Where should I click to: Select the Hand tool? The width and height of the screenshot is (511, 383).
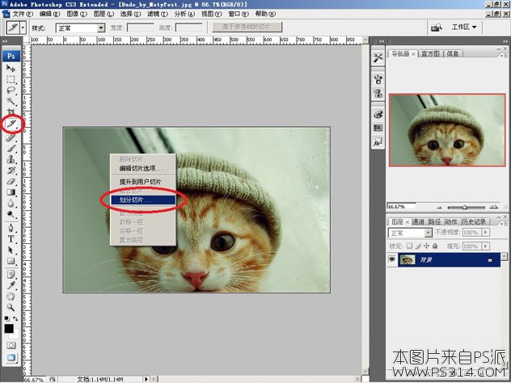point(11,296)
